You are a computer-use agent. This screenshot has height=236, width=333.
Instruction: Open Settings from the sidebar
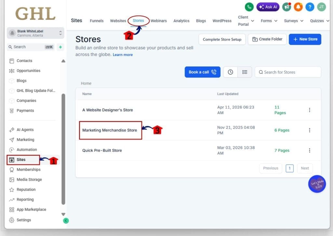[x=23, y=220]
